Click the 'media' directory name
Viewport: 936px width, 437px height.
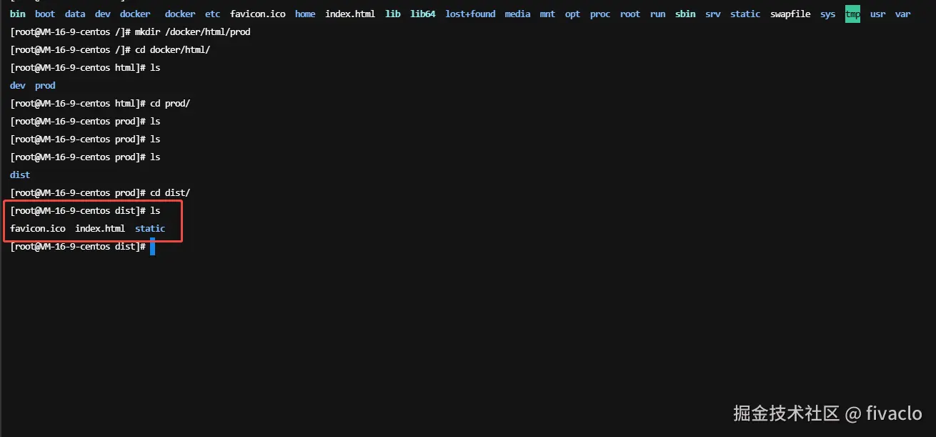[517, 14]
